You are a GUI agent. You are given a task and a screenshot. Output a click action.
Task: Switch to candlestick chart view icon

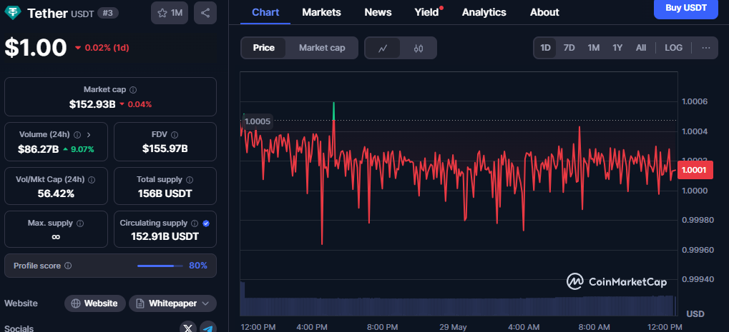tap(419, 48)
